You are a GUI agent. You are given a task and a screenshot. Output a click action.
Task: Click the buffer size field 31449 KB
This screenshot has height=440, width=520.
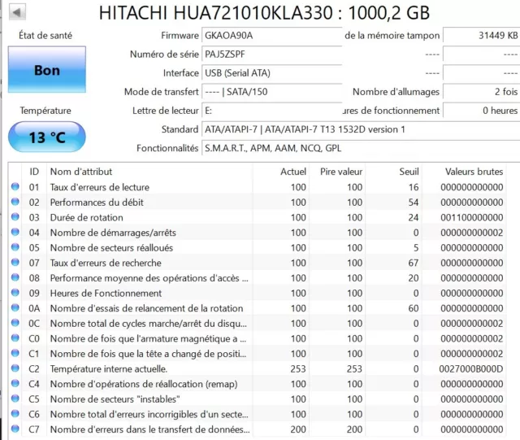pos(482,35)
